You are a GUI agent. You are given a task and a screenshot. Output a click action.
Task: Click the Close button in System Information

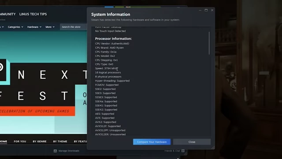[x=192, y=142]
